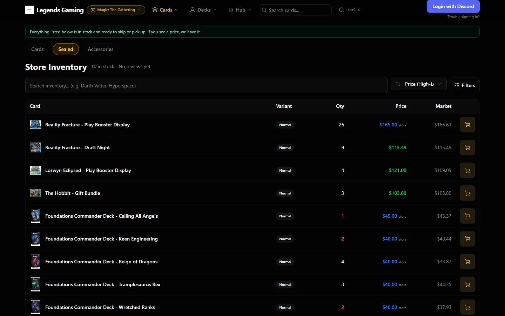Open Reality Fracture - Draft Night listing
This screenshot has width=505, height=316.
pyautogui.click(x=78, y=147)
